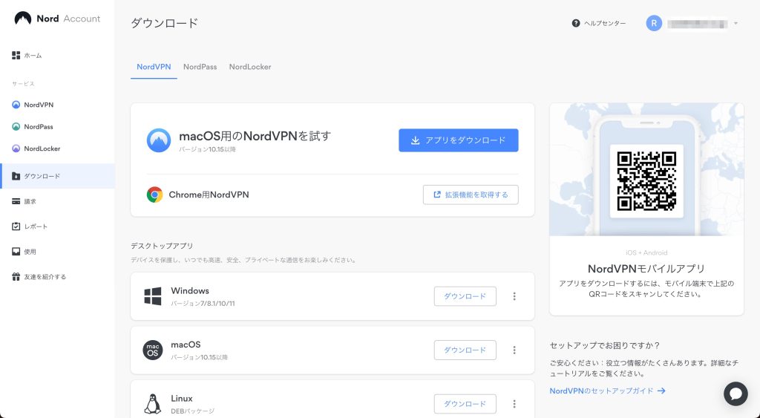This screenshot has height=418, width=760.
Task: Switch to the NordPass tab
Action: click(200, 67)
